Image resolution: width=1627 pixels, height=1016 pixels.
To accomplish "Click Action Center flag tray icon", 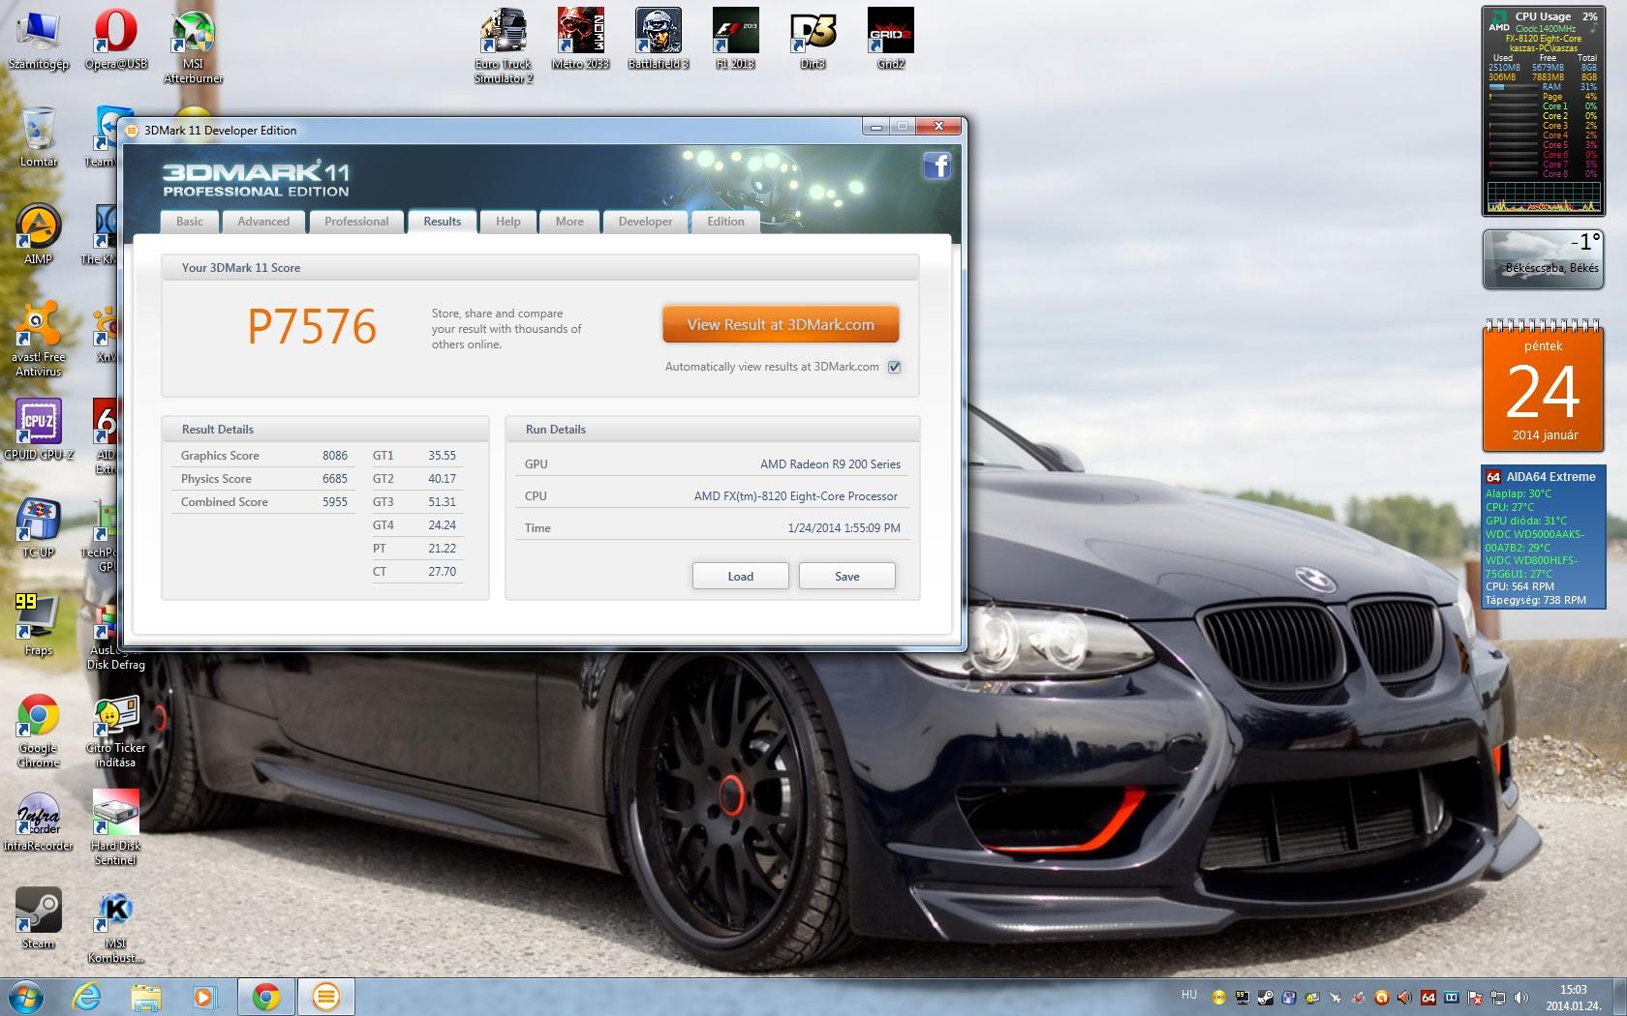I will pos(1474,998).
